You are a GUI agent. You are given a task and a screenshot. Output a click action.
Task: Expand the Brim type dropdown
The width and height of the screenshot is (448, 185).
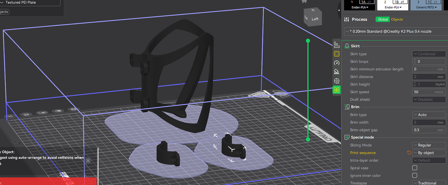pos(429,115)
